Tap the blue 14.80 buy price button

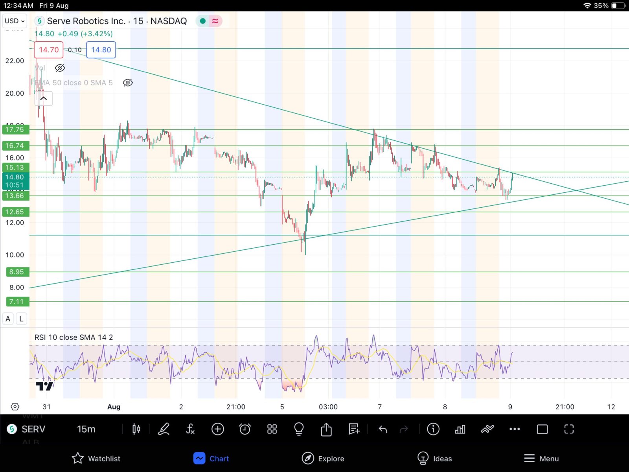tap(101, 50)
